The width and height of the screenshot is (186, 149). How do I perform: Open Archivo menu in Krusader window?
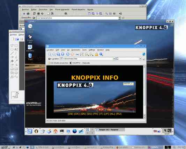coord(25,9)
